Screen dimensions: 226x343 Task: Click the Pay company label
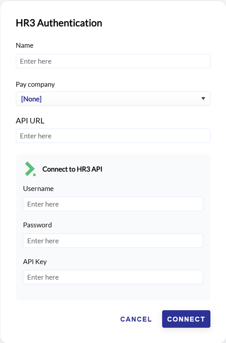tap(35, 84)
